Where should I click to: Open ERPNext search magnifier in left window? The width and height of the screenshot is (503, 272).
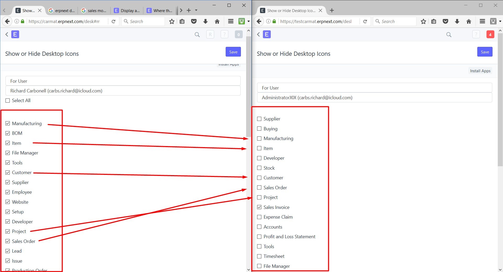(197, 35)
